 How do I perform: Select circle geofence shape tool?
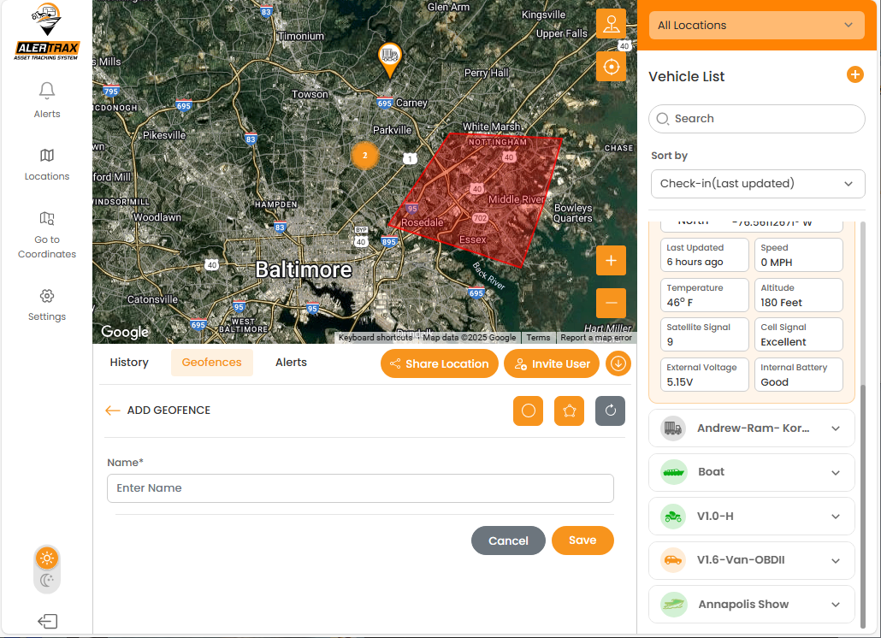pyautogui.click(x=528, y=411)
